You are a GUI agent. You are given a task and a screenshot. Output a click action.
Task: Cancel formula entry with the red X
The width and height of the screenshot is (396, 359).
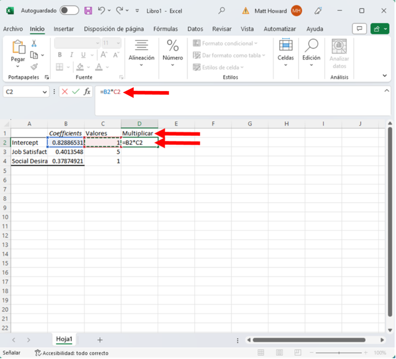point(65,92)
